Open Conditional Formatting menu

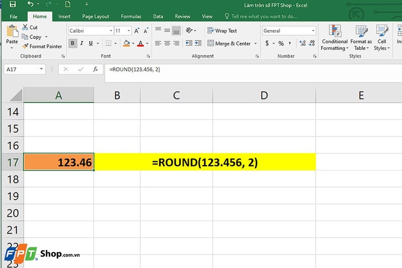(335, 38)
